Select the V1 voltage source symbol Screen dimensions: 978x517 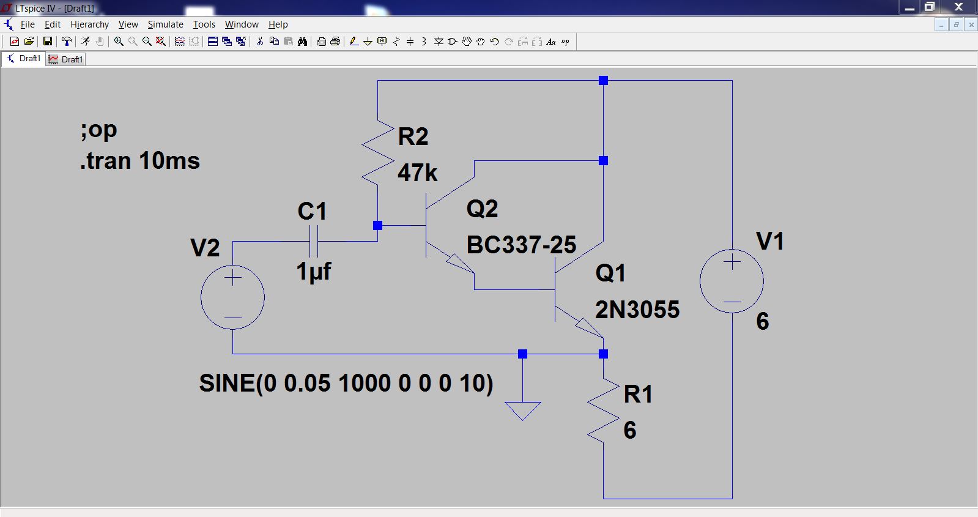click(732, 281)
